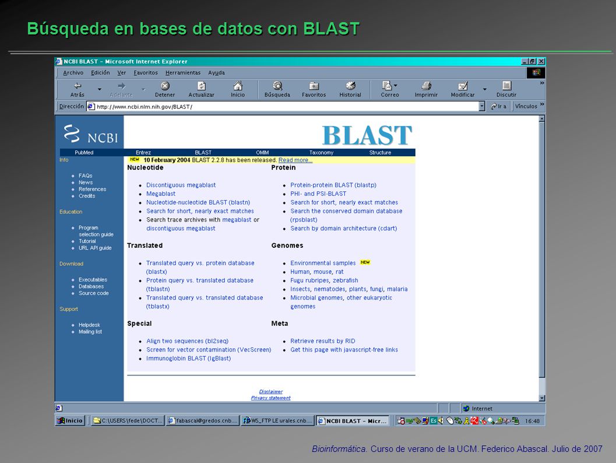616x463 pixels.
Task: Expand the Atrás history dropdown arrow
Action: (100, 90)
